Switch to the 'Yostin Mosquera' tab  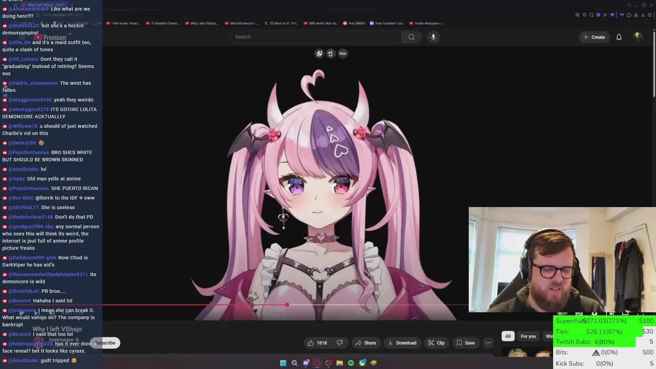426,23
